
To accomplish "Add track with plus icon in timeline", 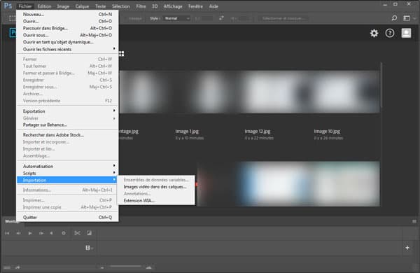I will click(x=407, y=248).
